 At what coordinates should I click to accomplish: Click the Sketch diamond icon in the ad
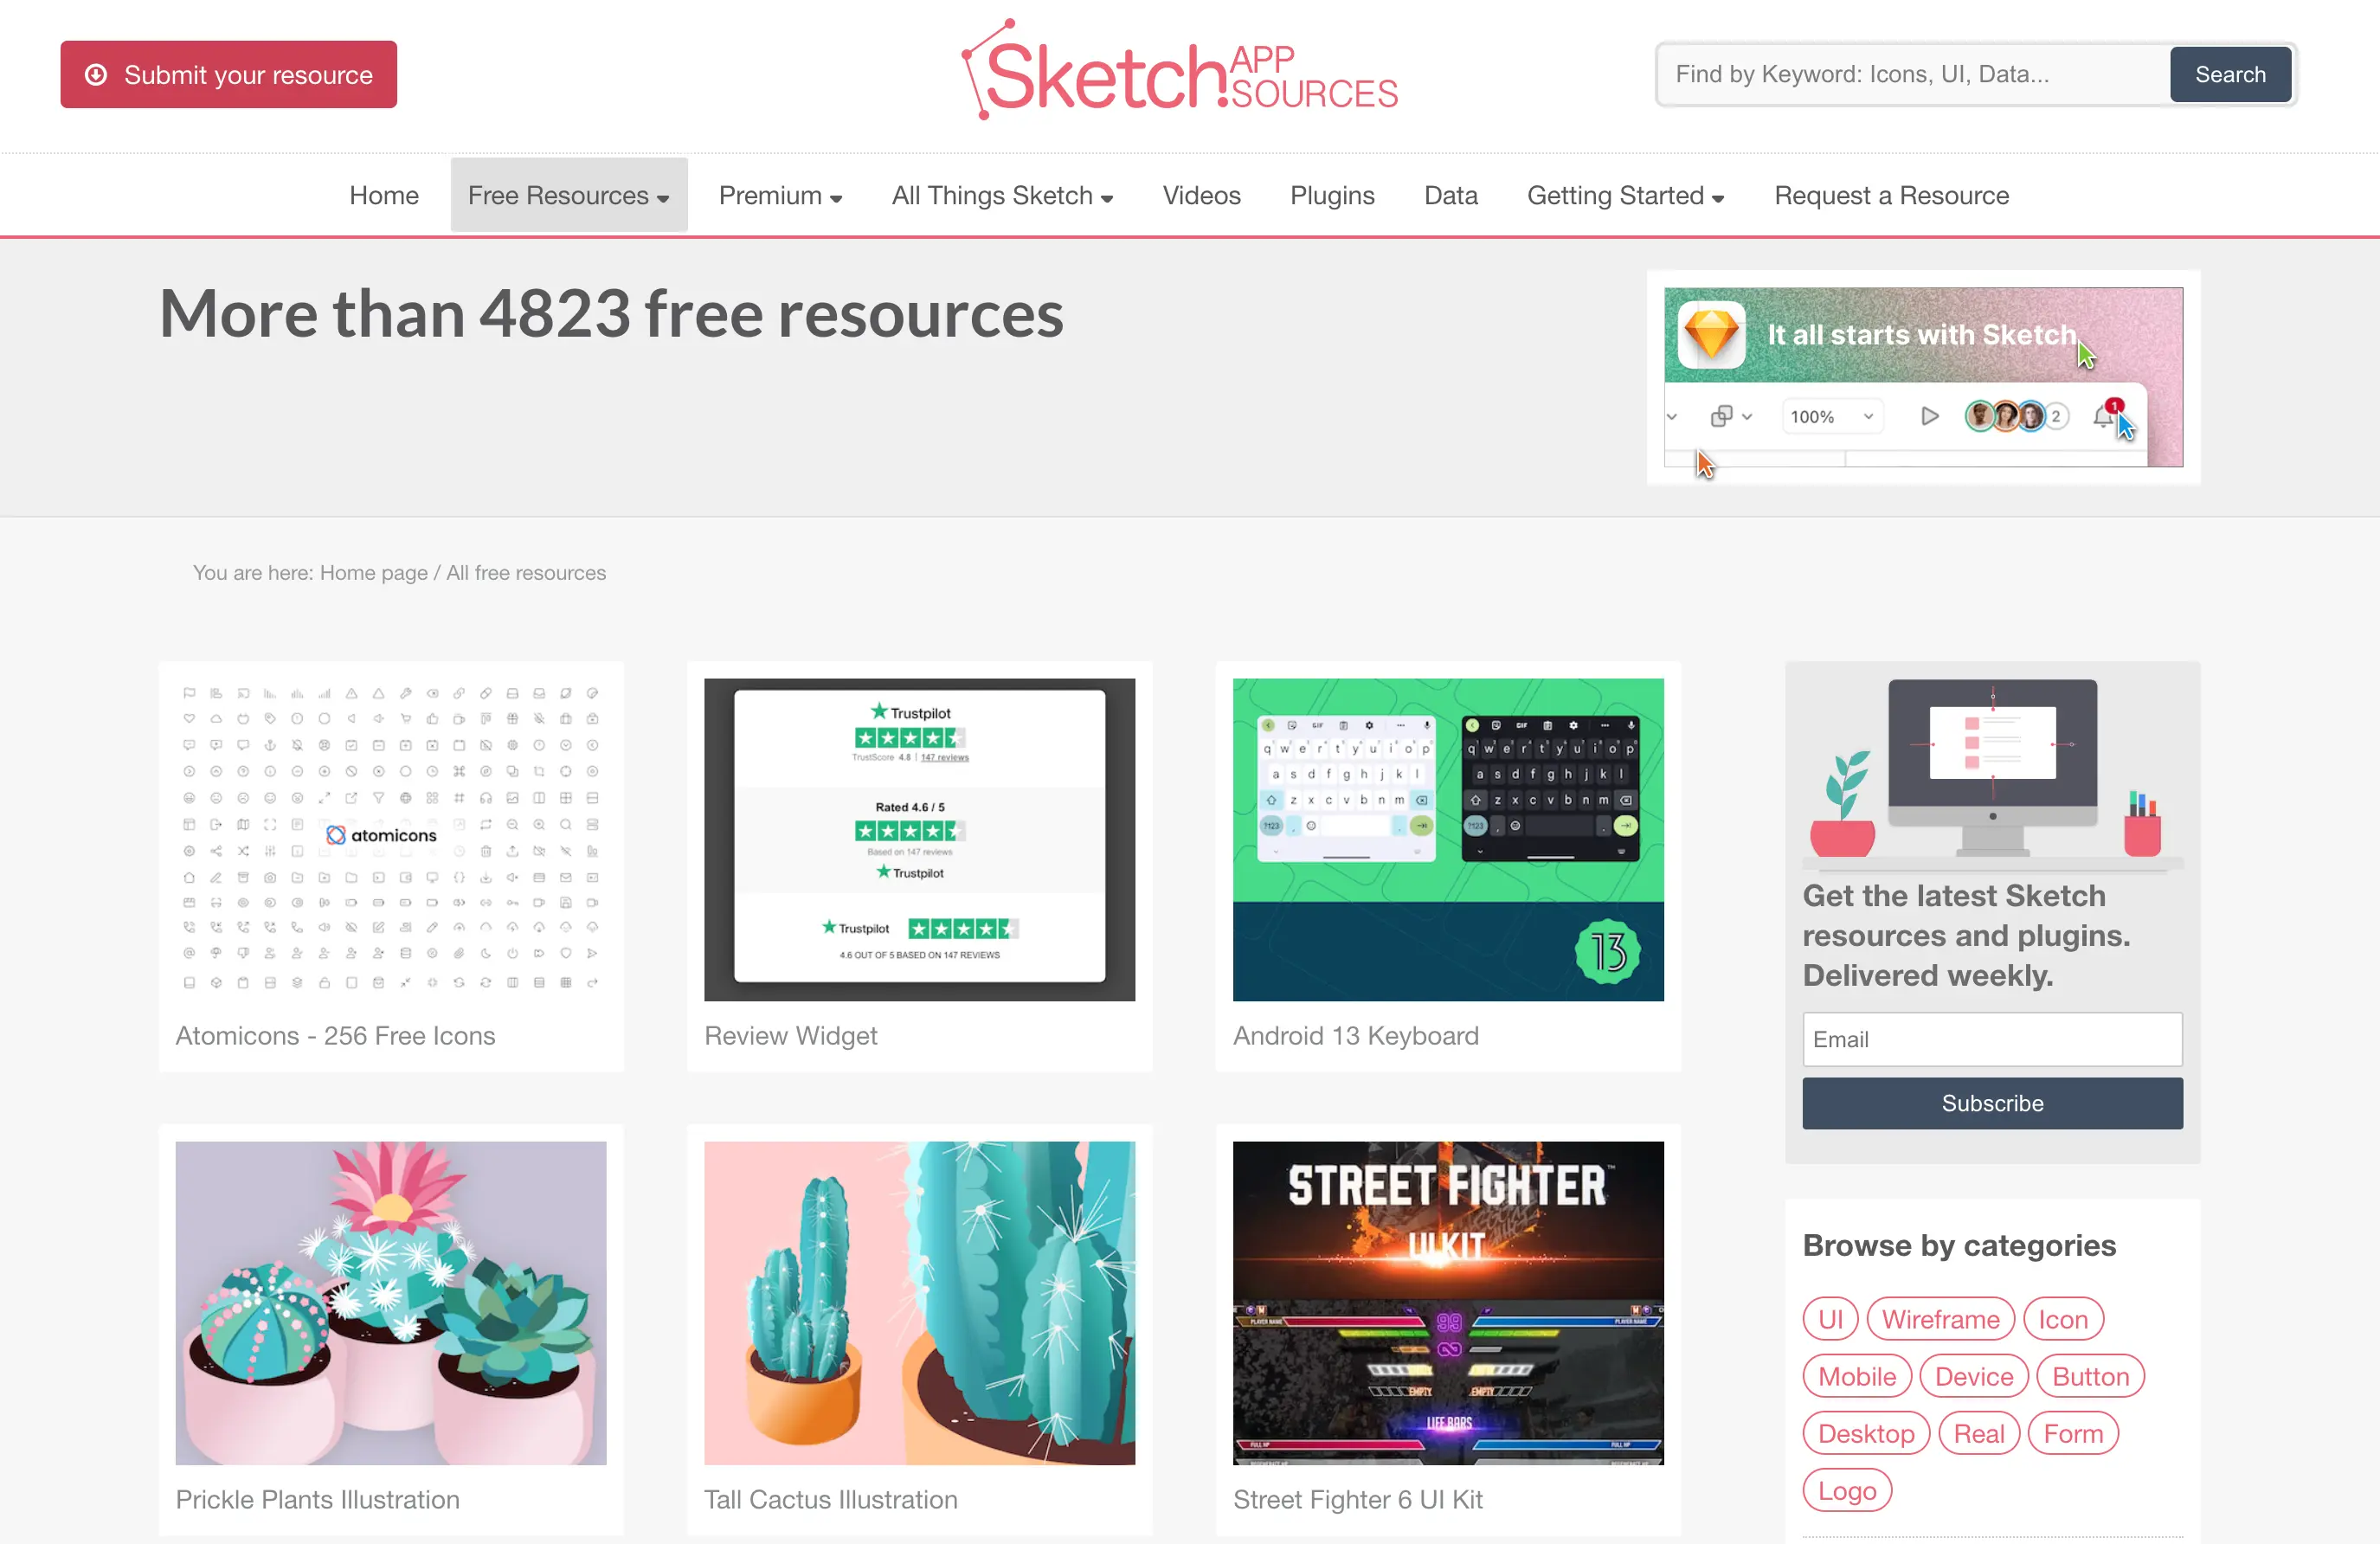coord(1711,335)
